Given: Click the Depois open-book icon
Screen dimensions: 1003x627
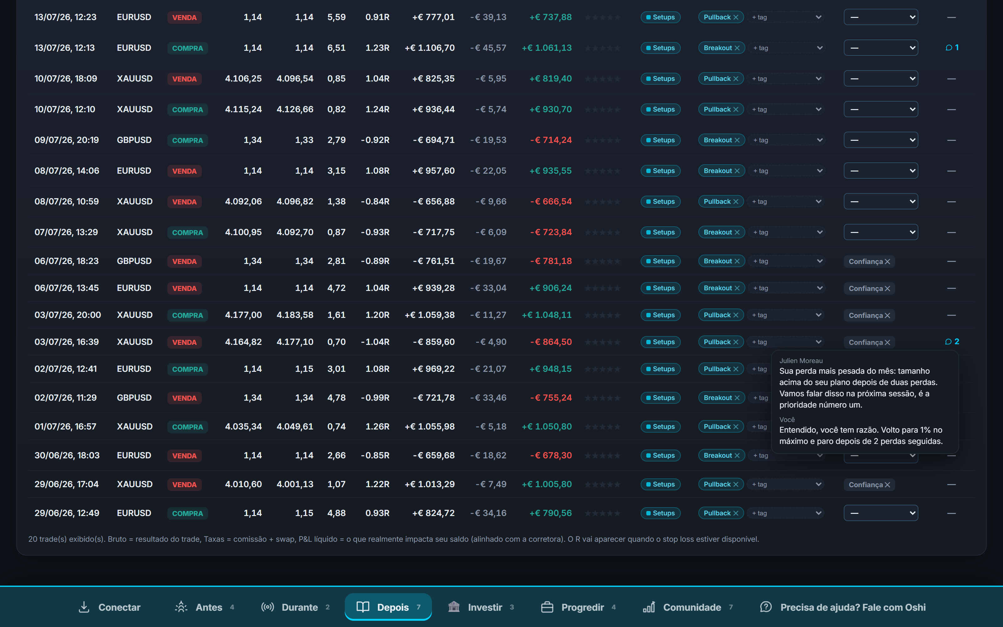Looking at the screenshot, I should pos(363,607).
